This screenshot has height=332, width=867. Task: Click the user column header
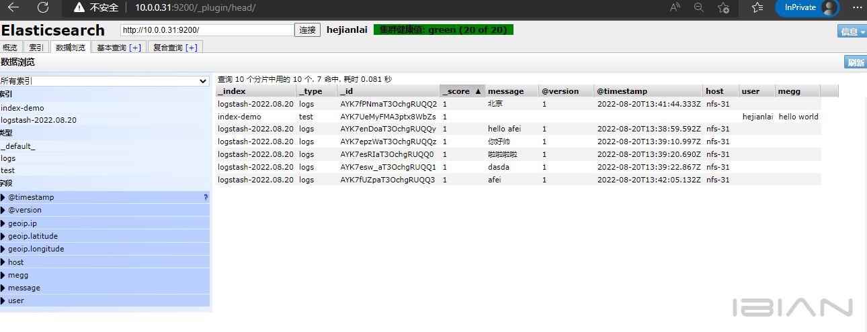[757, 91]
